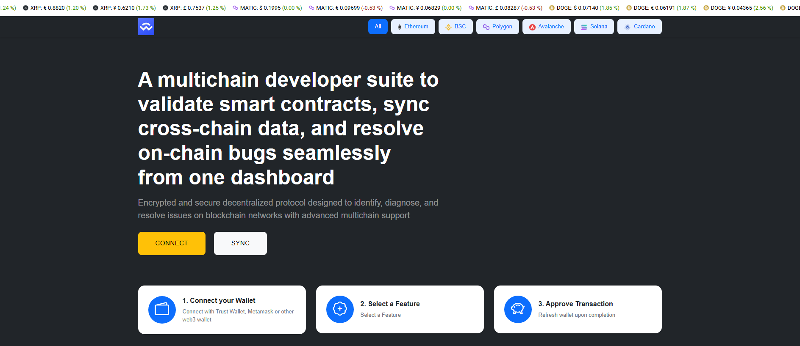Click the Ethereum diamond icon

coord(400,27)
